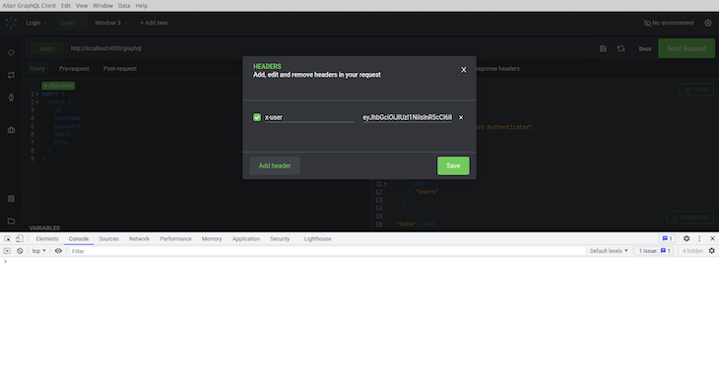
Task: Open the sidebar plugins grid icon
Action: (11, 198)
